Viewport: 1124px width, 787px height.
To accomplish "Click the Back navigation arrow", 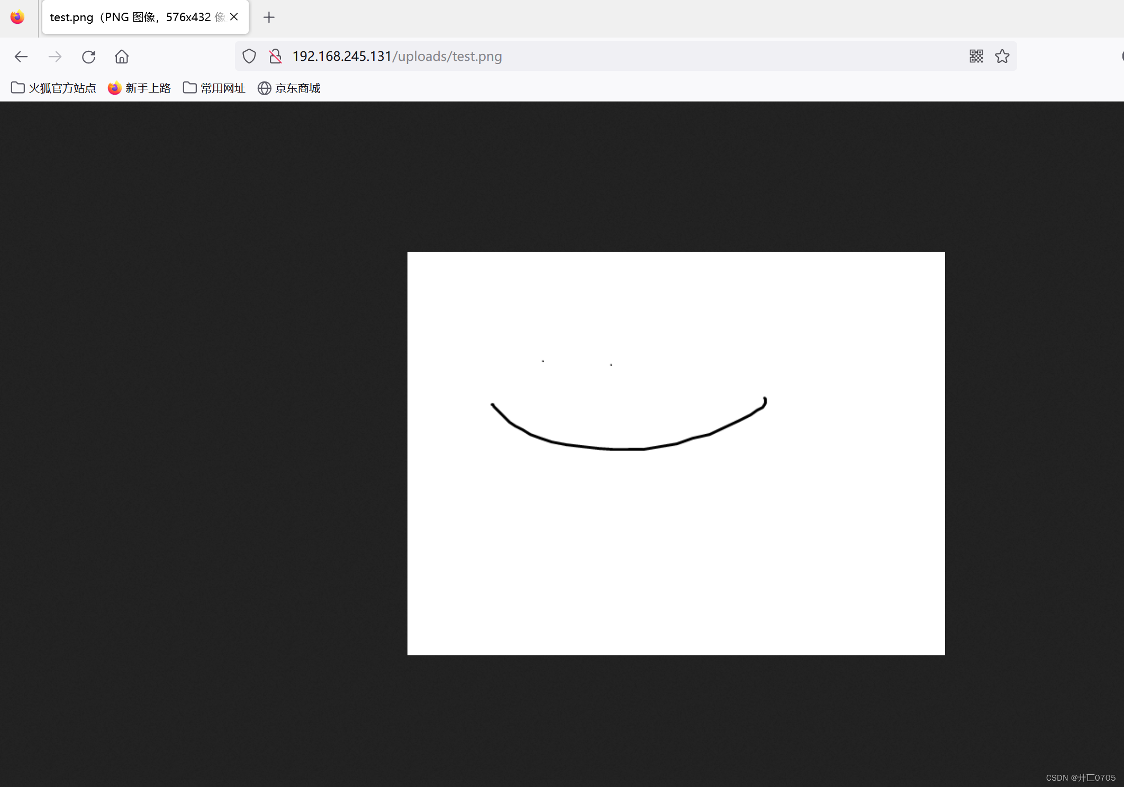I will (x=21, y=57).
